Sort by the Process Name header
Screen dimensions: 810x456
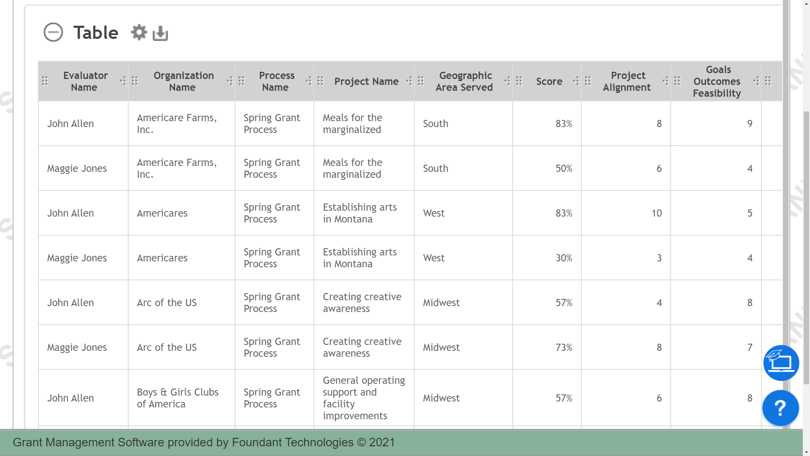tap(276, 81)
